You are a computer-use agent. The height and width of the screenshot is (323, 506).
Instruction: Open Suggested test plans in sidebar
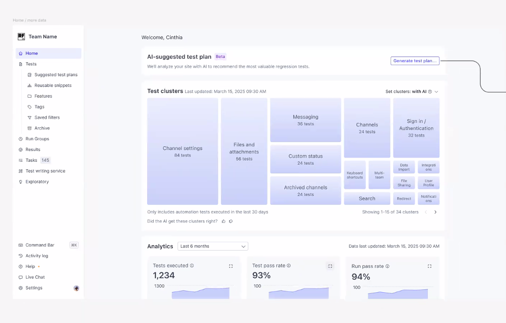tap(56, 75)
